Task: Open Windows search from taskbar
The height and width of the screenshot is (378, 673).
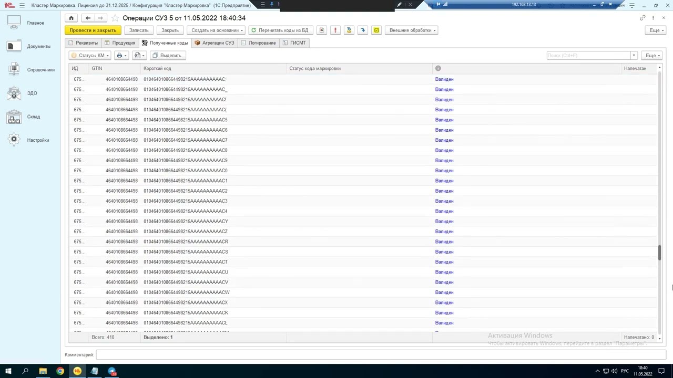Action: click(x=25, y=371)
